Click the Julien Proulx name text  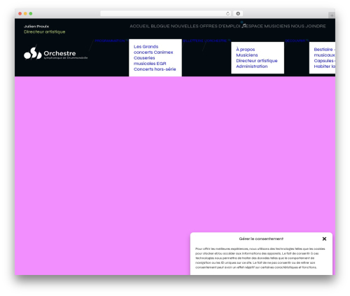36,27
